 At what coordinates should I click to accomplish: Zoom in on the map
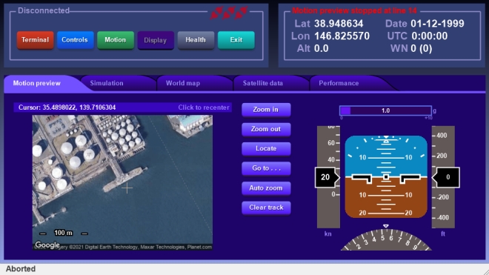click(x=266, y=110)
